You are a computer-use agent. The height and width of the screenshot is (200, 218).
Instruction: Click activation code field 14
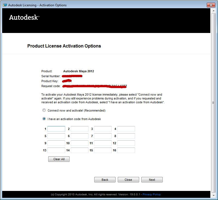click(79, 150)
